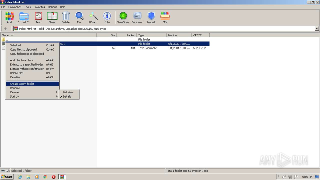The width and height of the screenshot is (320, 180).
Task: Open Windows Explorer folder taskbar icon
Action: (28, 177)
